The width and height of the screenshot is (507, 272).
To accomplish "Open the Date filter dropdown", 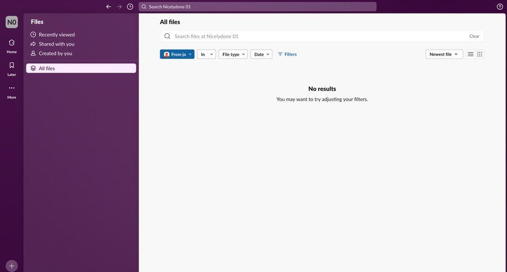I will [x=261, y=54].
